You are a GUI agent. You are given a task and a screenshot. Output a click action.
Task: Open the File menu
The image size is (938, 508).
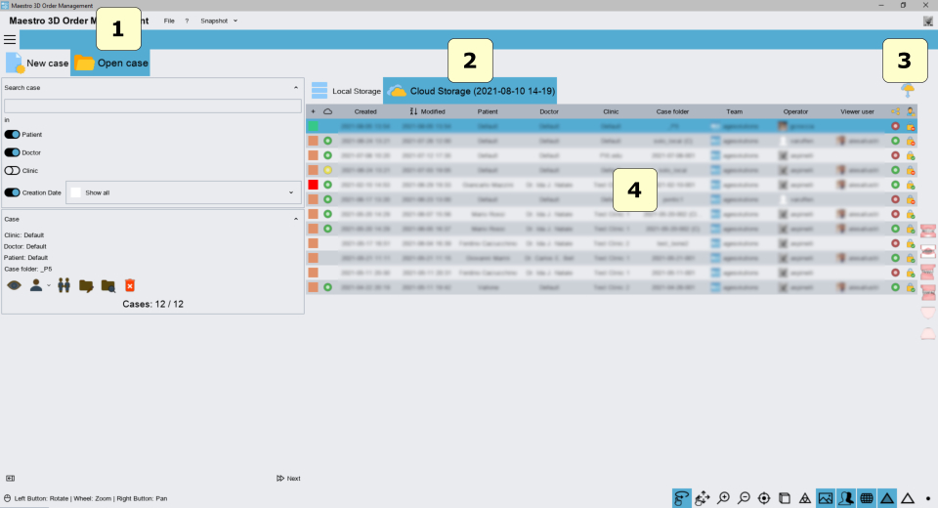(169, 21)
